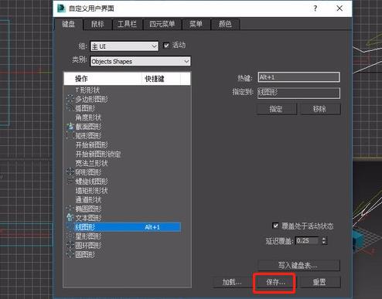Select the 宽法兰形状 list row
This screenshot has width=382, height=299.
[123, 163]
